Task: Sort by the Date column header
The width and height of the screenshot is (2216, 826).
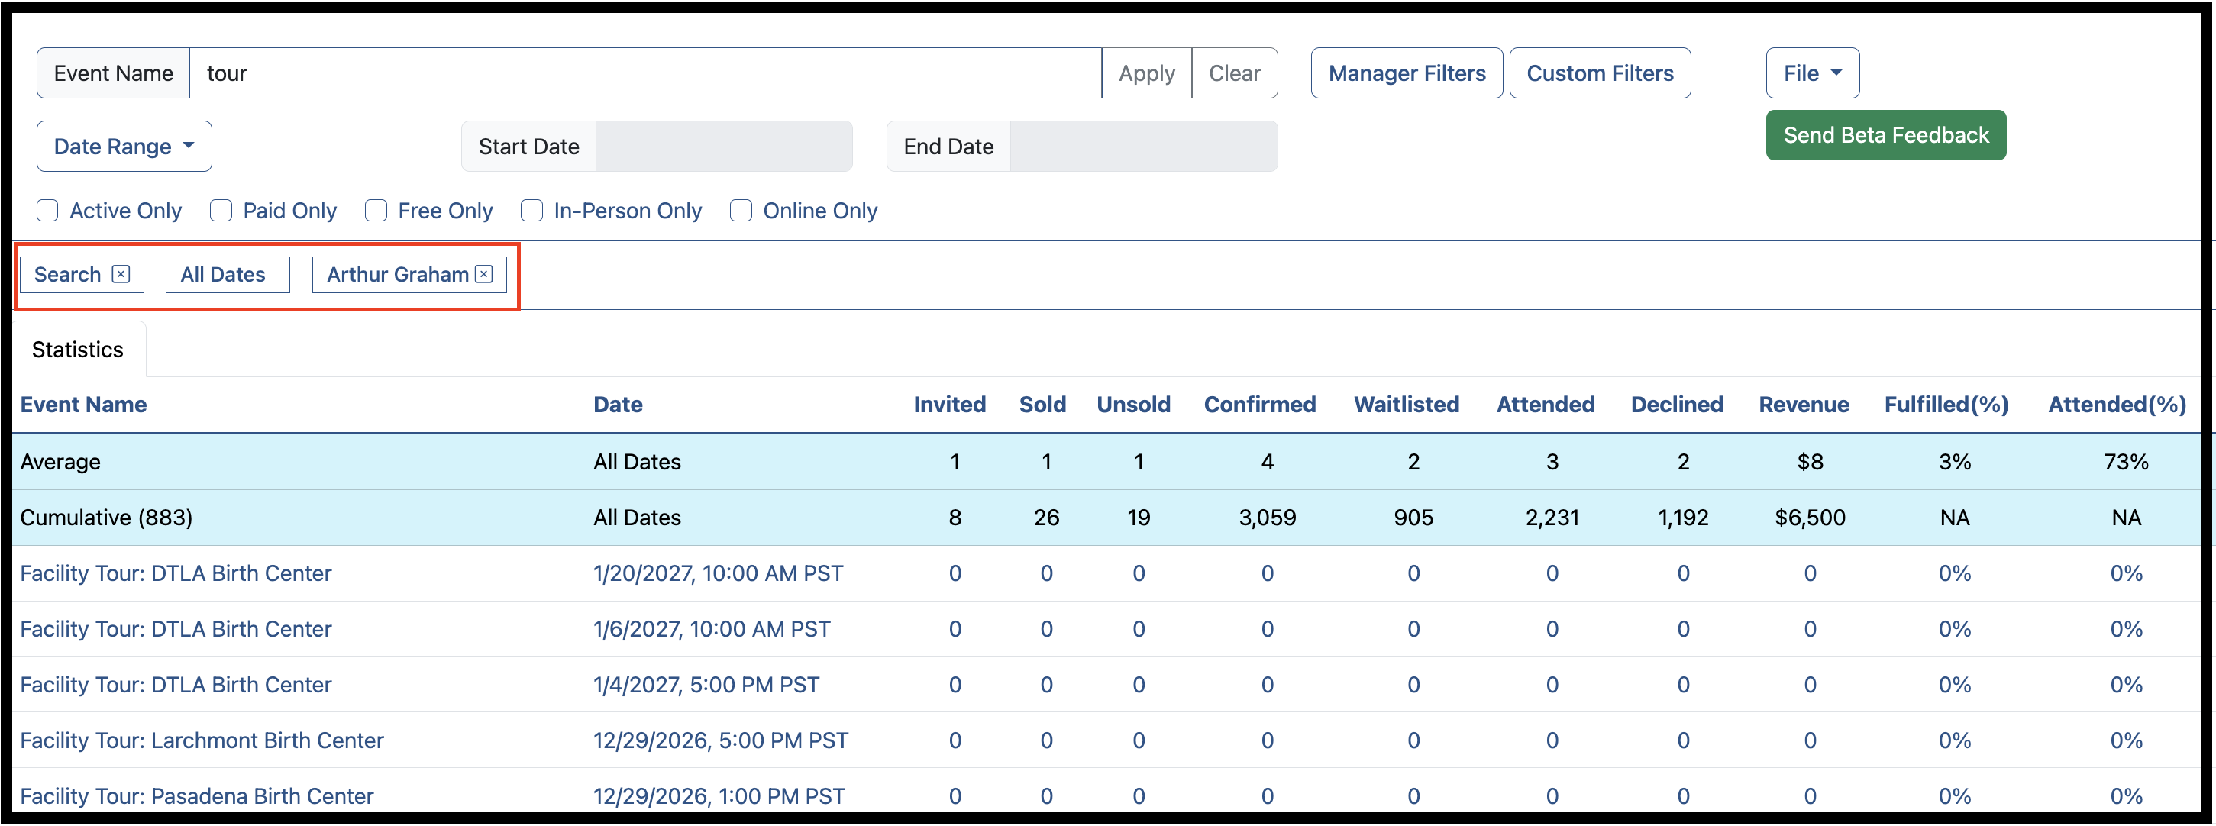Action: click(x=618, y=405)
